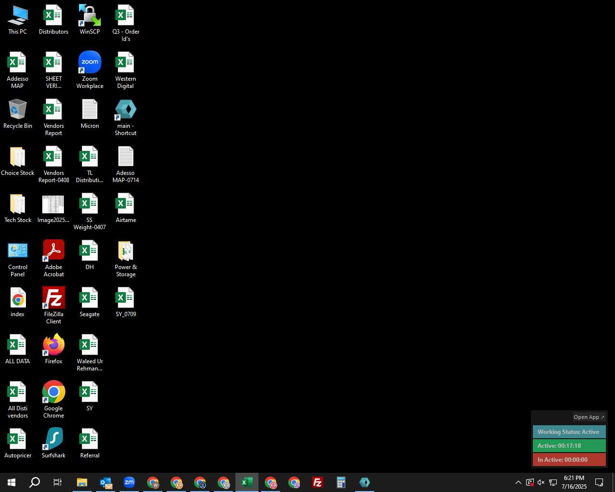This screenshot has width=615, height=492.
Task: Switch to the main app taskbar icon
Action: [x=365, y=482]
